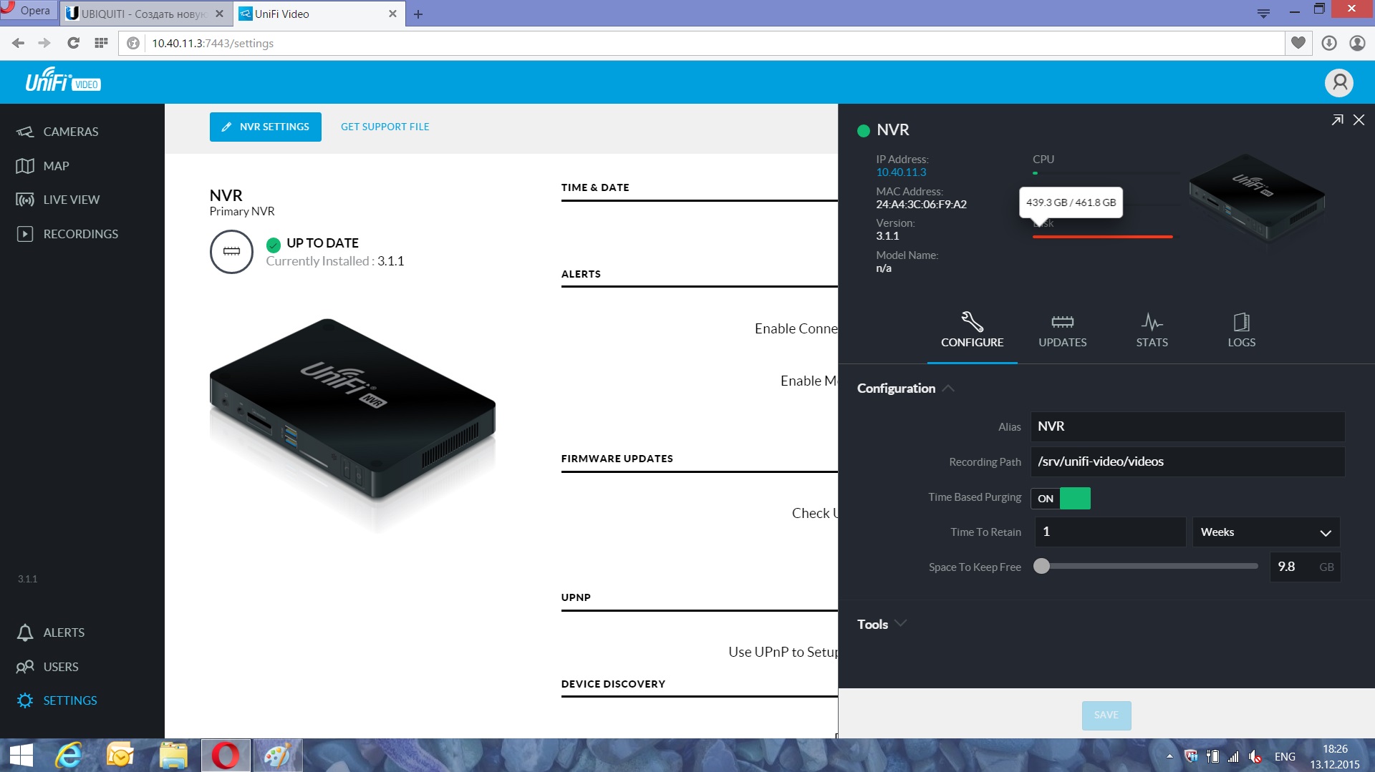Click the CPU usage bar
This screenshot has width=1375, height=772.
tap(1106, 173)
